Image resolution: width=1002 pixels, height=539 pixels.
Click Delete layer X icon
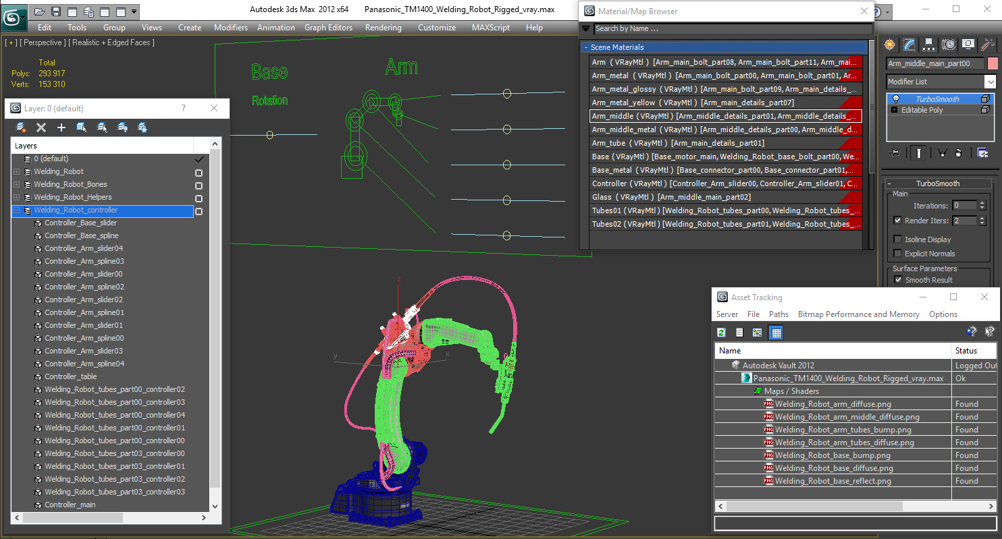[x=41, y=127]
